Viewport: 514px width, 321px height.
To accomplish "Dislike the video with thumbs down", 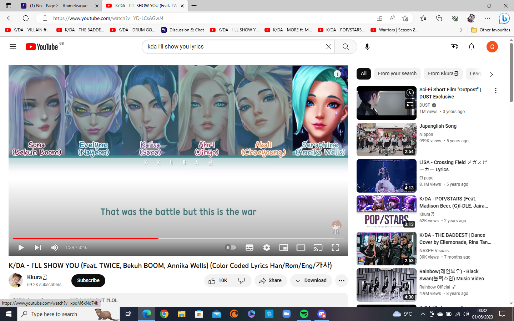I will pyautogui.click(x=242, y=281).
